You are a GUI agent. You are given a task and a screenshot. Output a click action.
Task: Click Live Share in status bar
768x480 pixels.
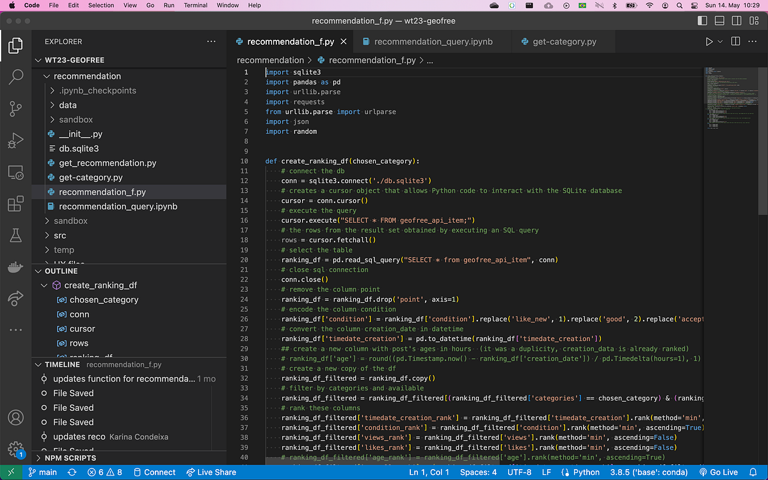(x=211, y=472)
